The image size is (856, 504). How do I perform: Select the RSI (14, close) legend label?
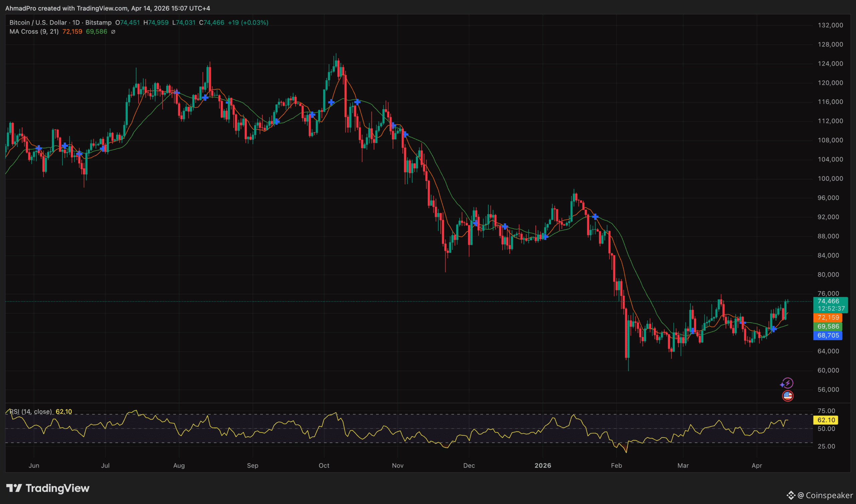click(x=31, y=411)
